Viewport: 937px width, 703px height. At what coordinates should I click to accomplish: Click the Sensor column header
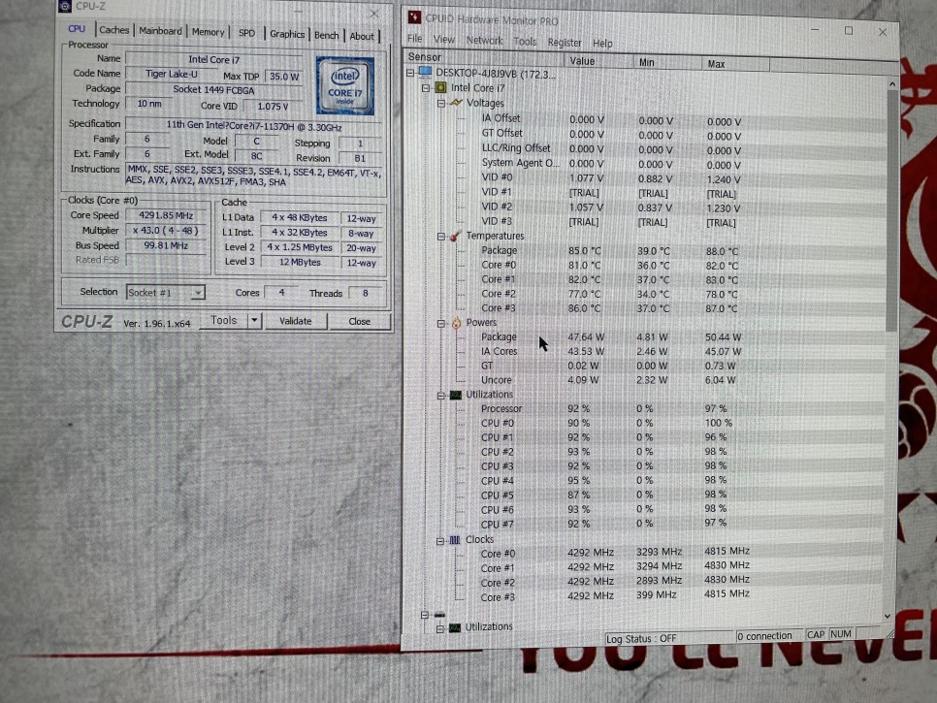pyautogui.click(x=483, y=58)
